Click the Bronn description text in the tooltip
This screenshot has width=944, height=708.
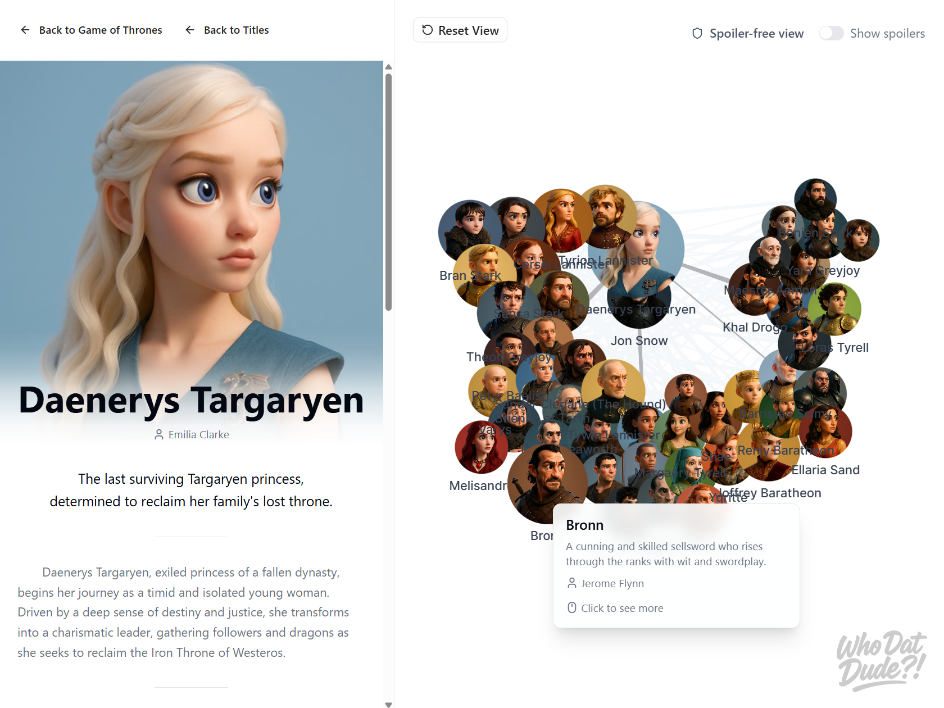pyautogui.click(x=666, y=554)
